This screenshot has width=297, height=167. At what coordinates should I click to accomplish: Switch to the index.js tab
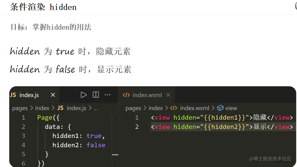[29, 95]
